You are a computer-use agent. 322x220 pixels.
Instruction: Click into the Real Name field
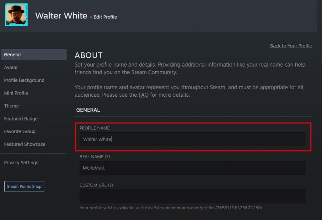193,168
